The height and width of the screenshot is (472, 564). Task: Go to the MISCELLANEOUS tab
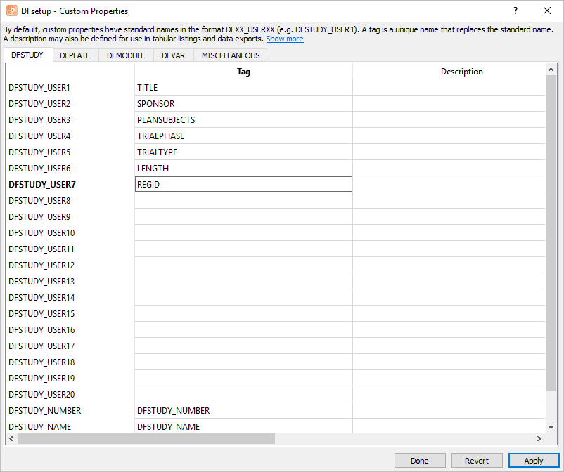click(231, 55)
